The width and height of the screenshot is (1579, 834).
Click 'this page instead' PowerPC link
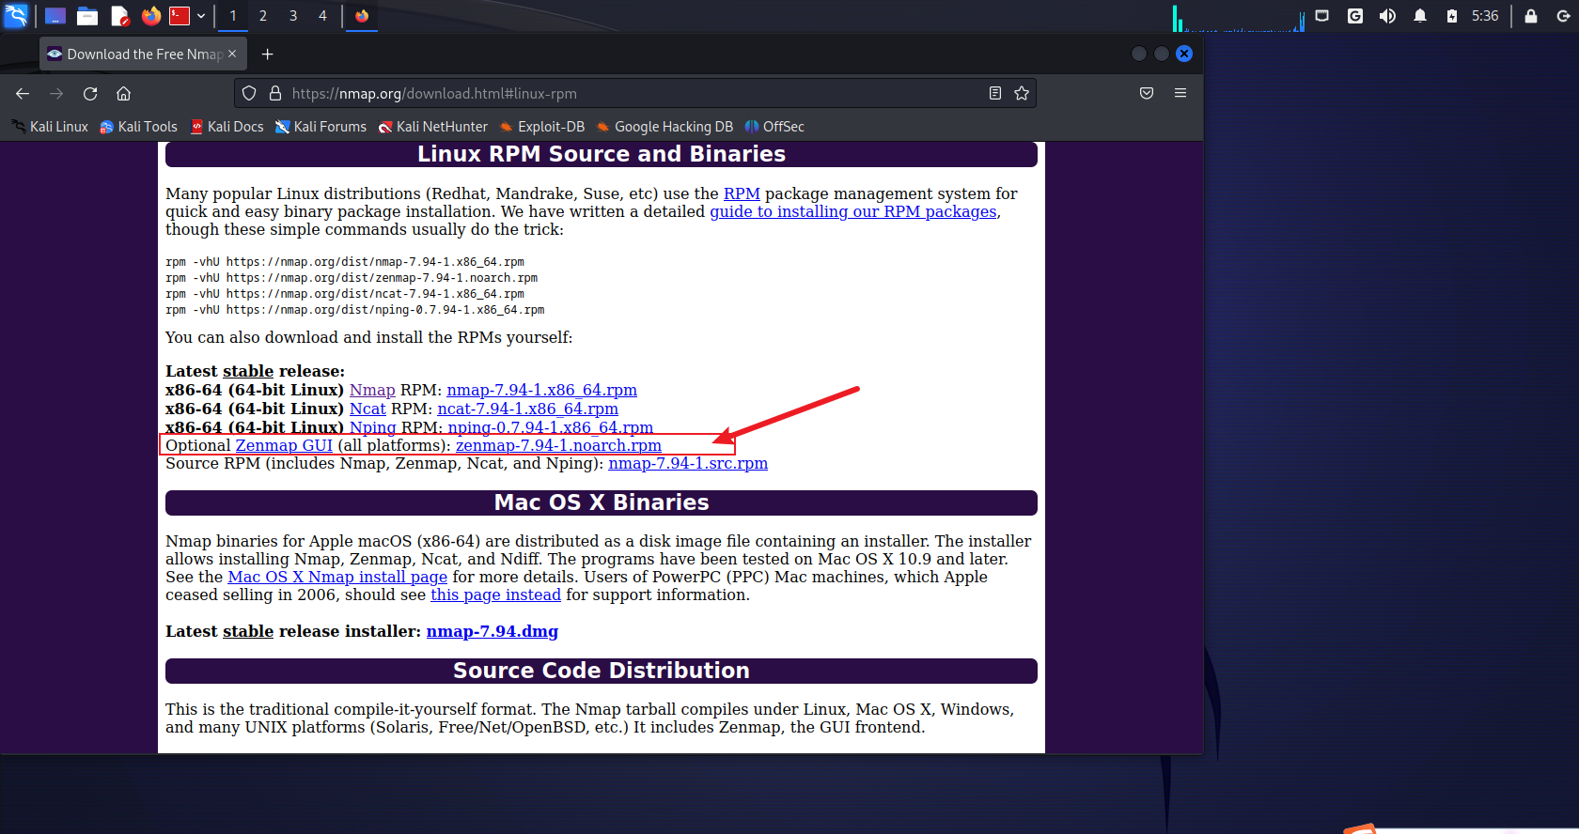pyautogui.click(x=495, y=595)
